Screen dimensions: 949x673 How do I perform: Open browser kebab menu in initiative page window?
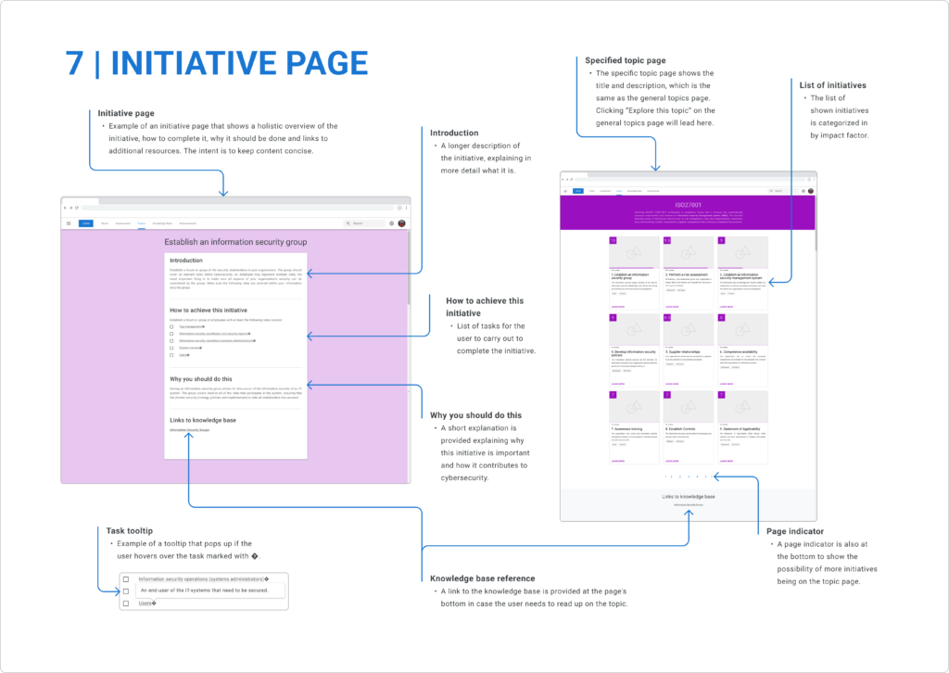tap(406, 208)
